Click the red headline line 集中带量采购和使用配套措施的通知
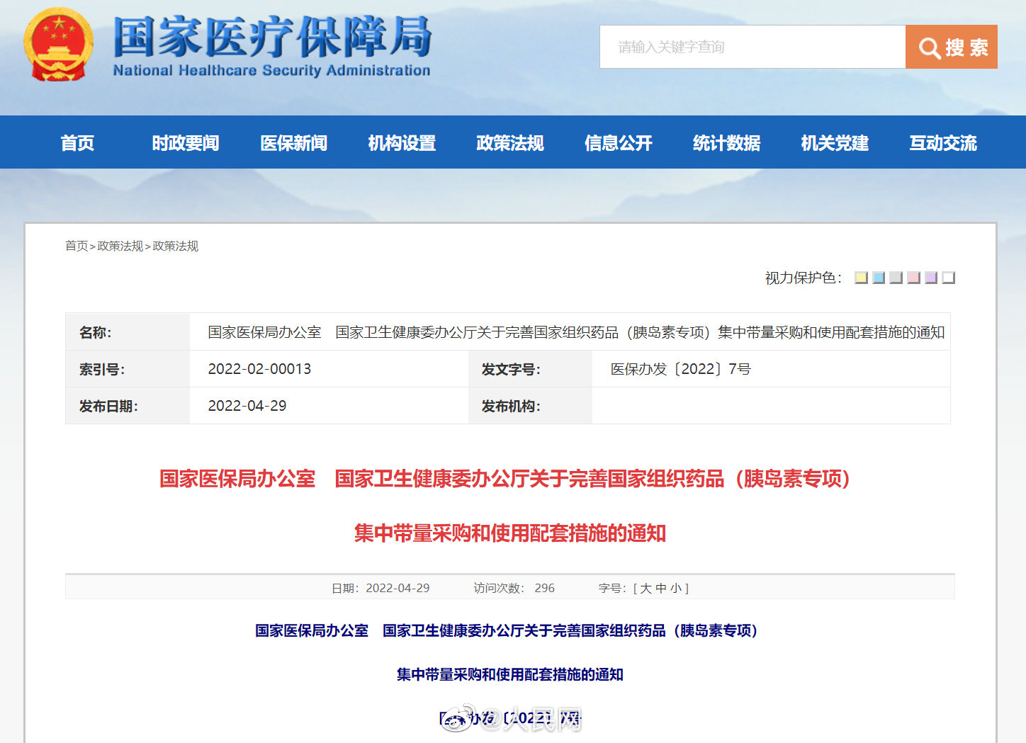The height and width of the screenshot is (743, 1026). tap(510, 533)
